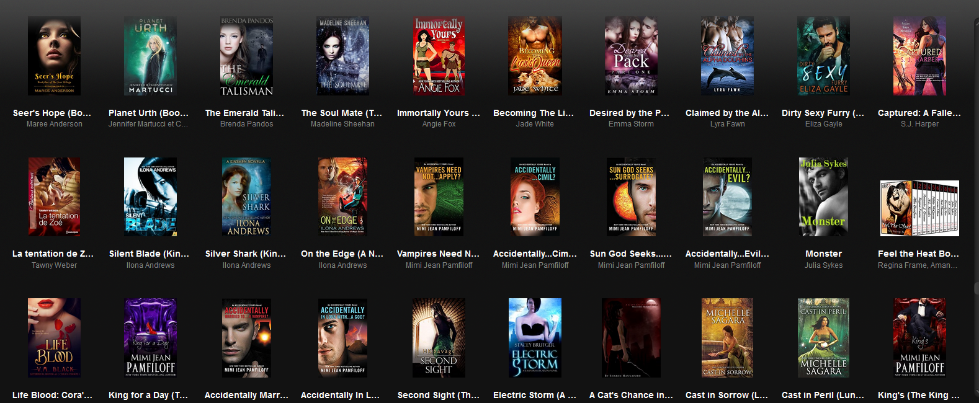Open the A Cat's Chance cover

click(631, 337)
